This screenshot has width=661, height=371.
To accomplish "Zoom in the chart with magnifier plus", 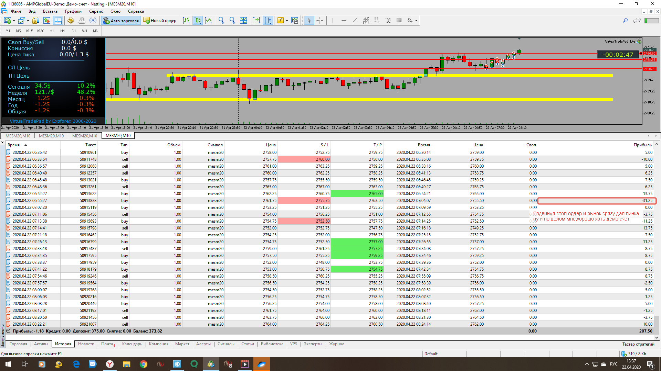I will 221,21.
